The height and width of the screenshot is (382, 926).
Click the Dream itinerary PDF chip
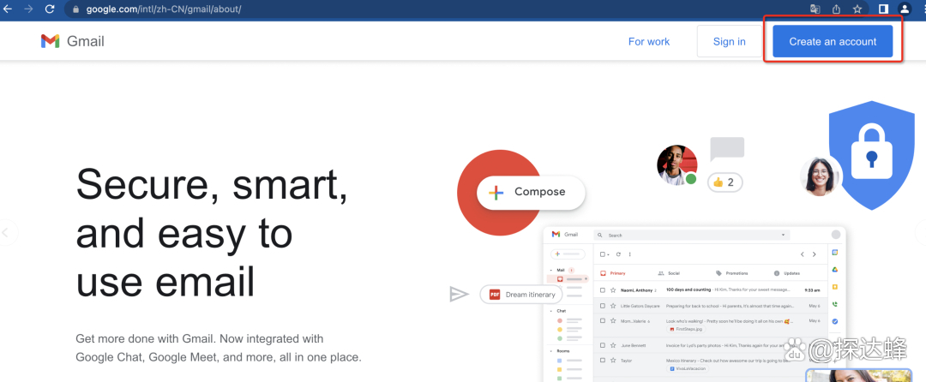pos(521,294)
